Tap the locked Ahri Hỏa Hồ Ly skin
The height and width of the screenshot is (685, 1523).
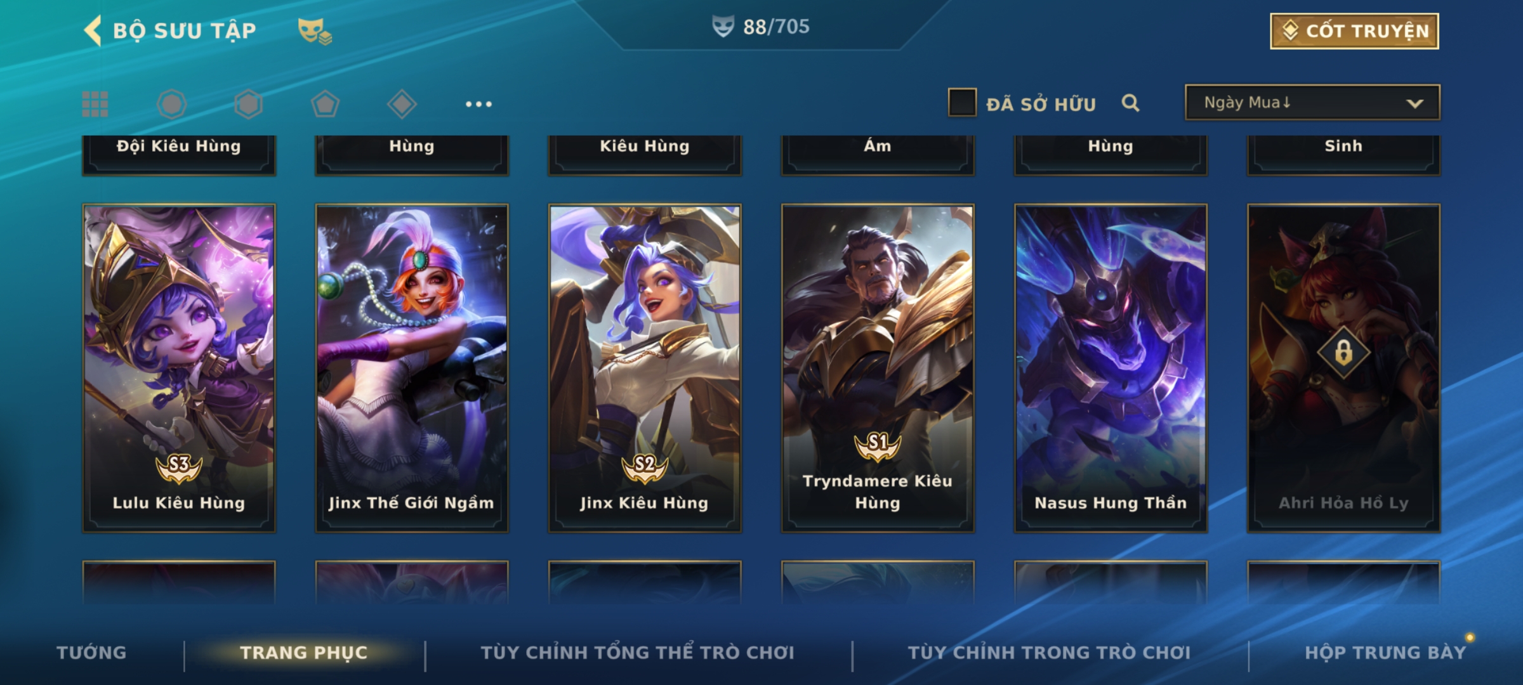tap(1343, 368)
